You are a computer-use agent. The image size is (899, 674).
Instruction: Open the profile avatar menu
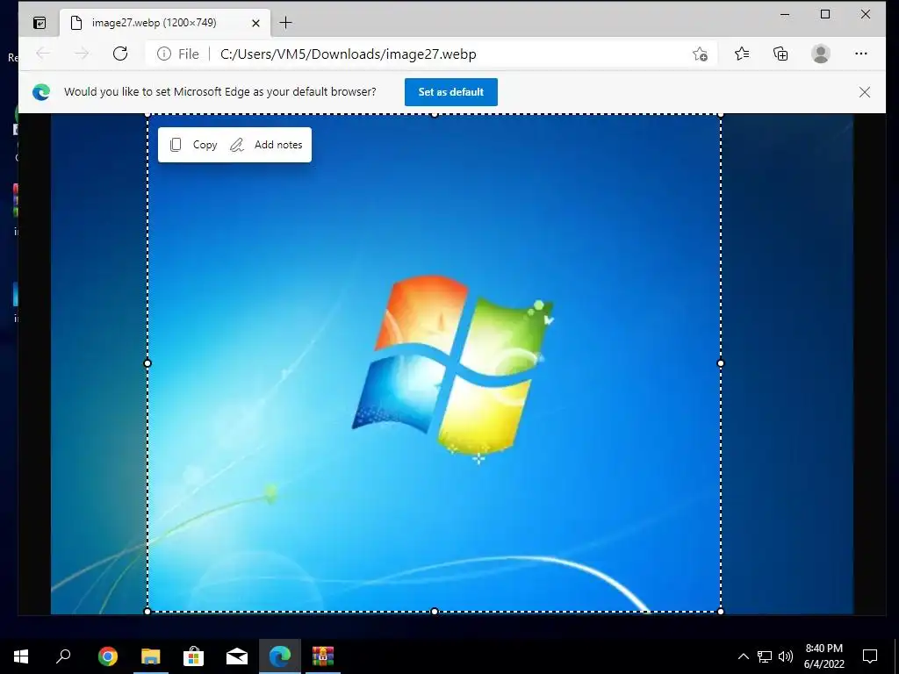(821, 54)
